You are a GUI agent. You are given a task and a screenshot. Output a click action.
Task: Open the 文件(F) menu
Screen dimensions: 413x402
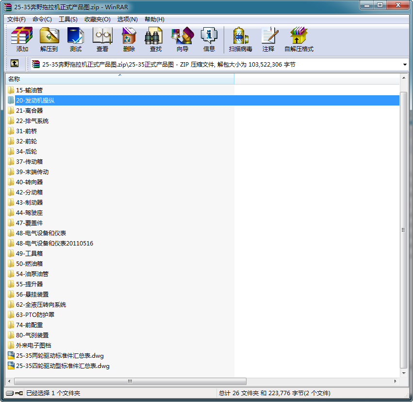click(17, 19)
